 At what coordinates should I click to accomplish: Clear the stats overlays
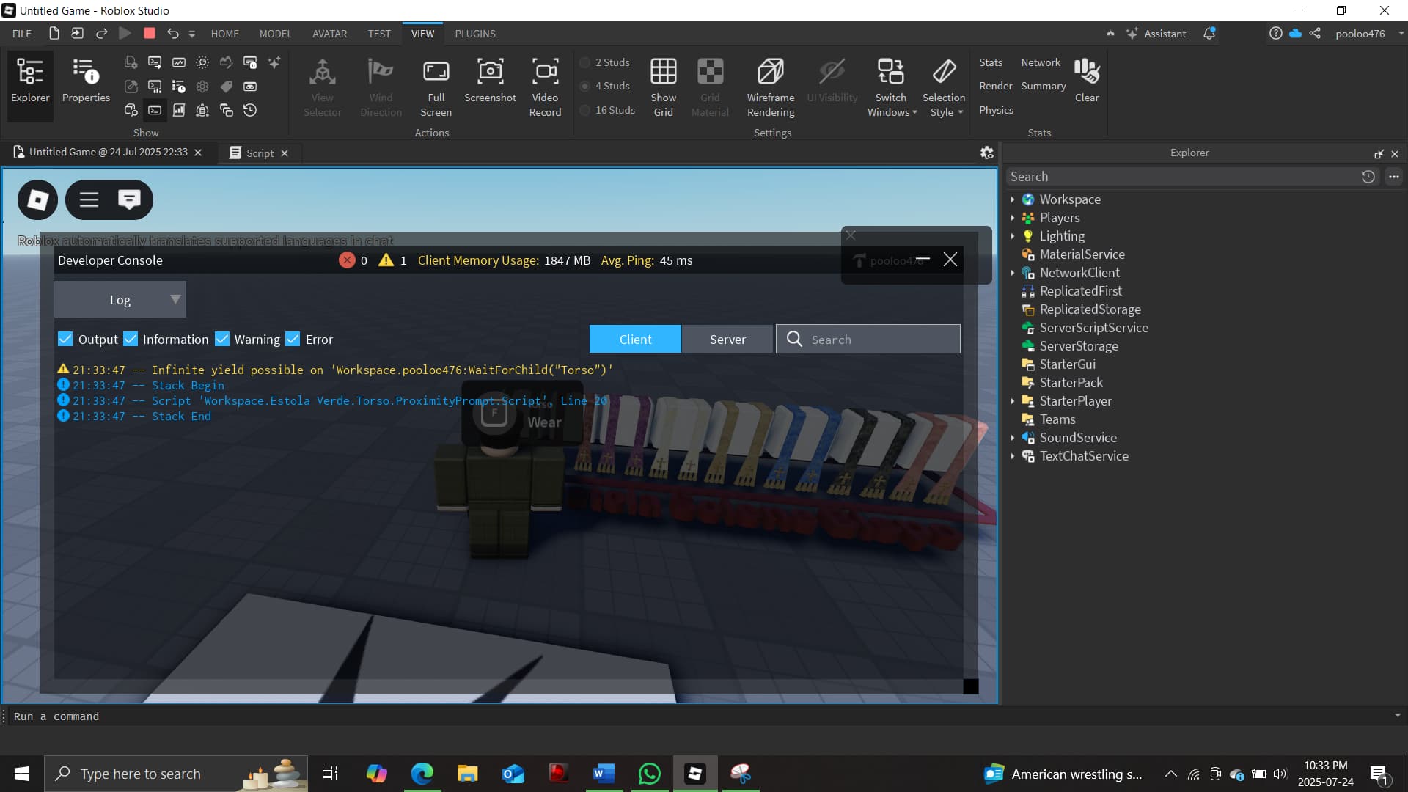tap(1087, 81)
